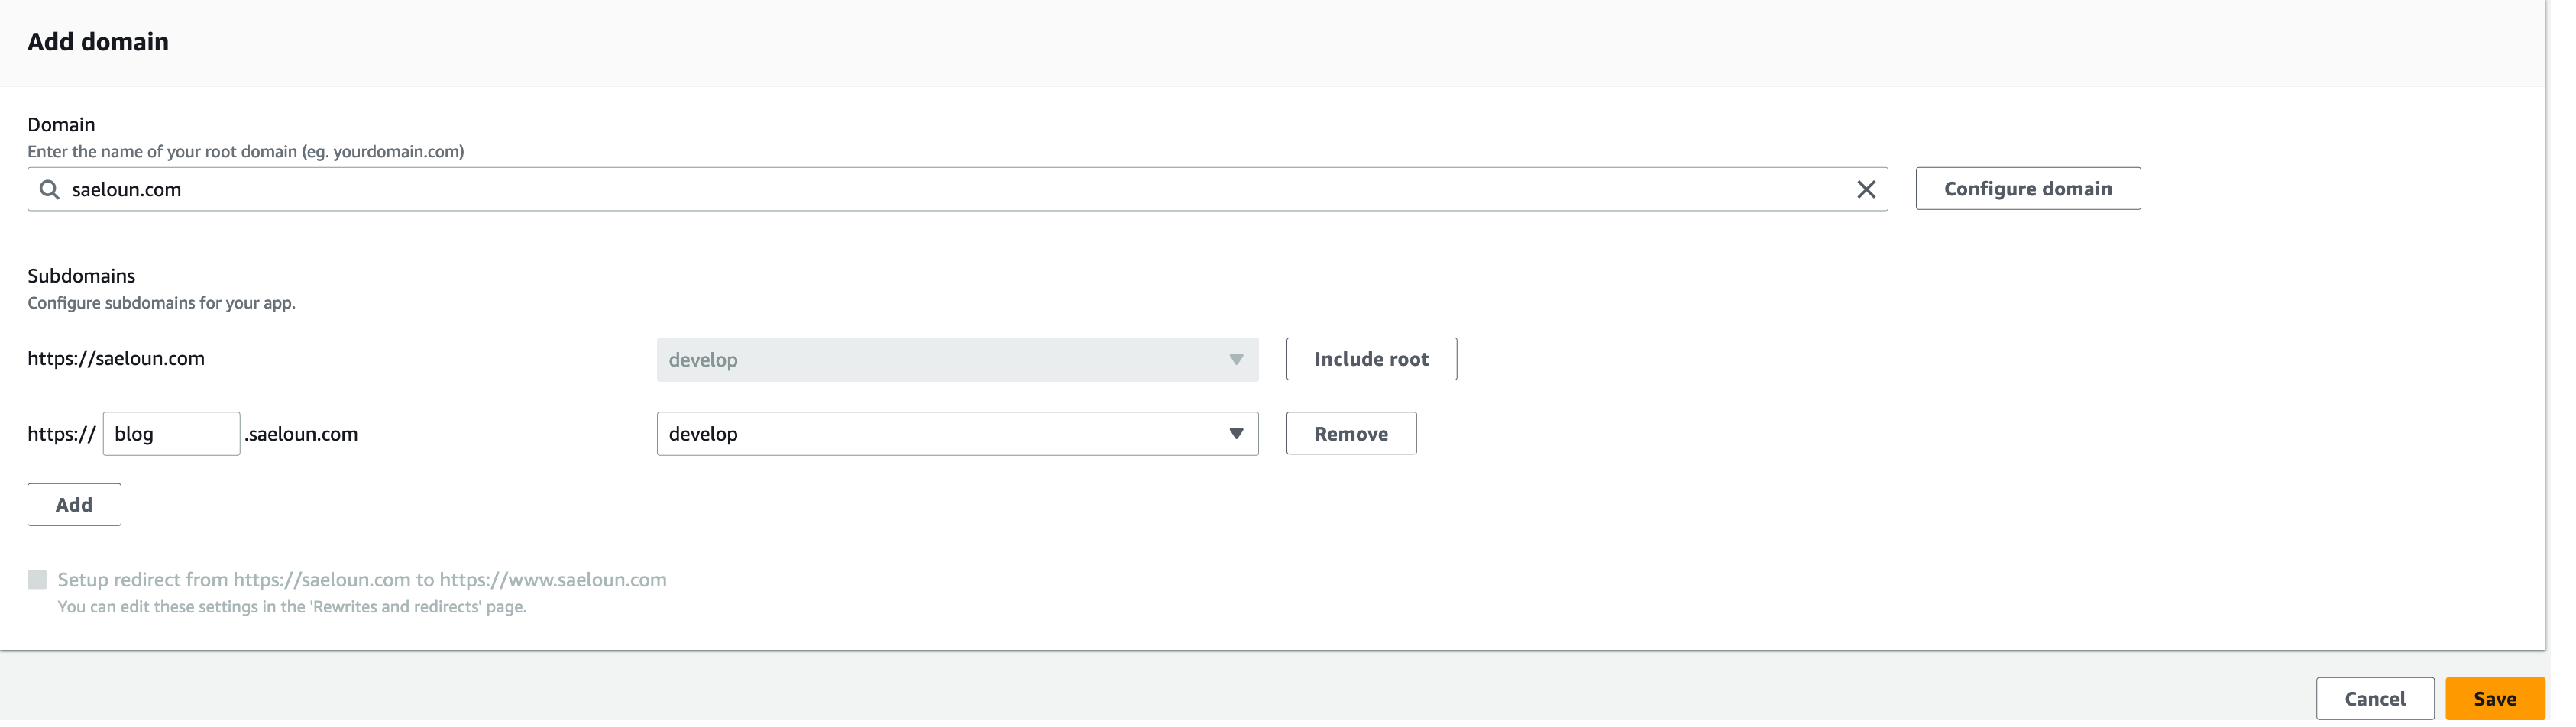Click the Subdomains section label
This screenshot has width=2576, height=727.
pos(81,276)
